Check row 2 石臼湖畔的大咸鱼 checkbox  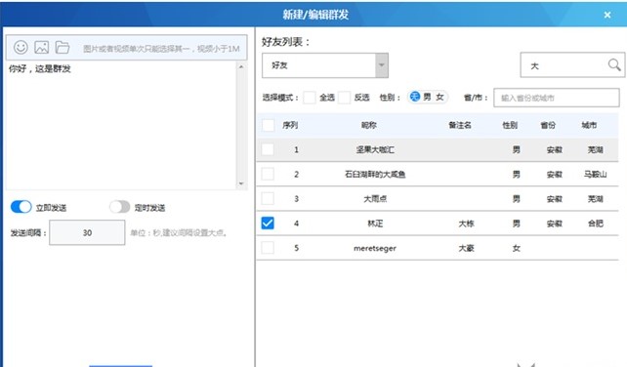point(268,174)
